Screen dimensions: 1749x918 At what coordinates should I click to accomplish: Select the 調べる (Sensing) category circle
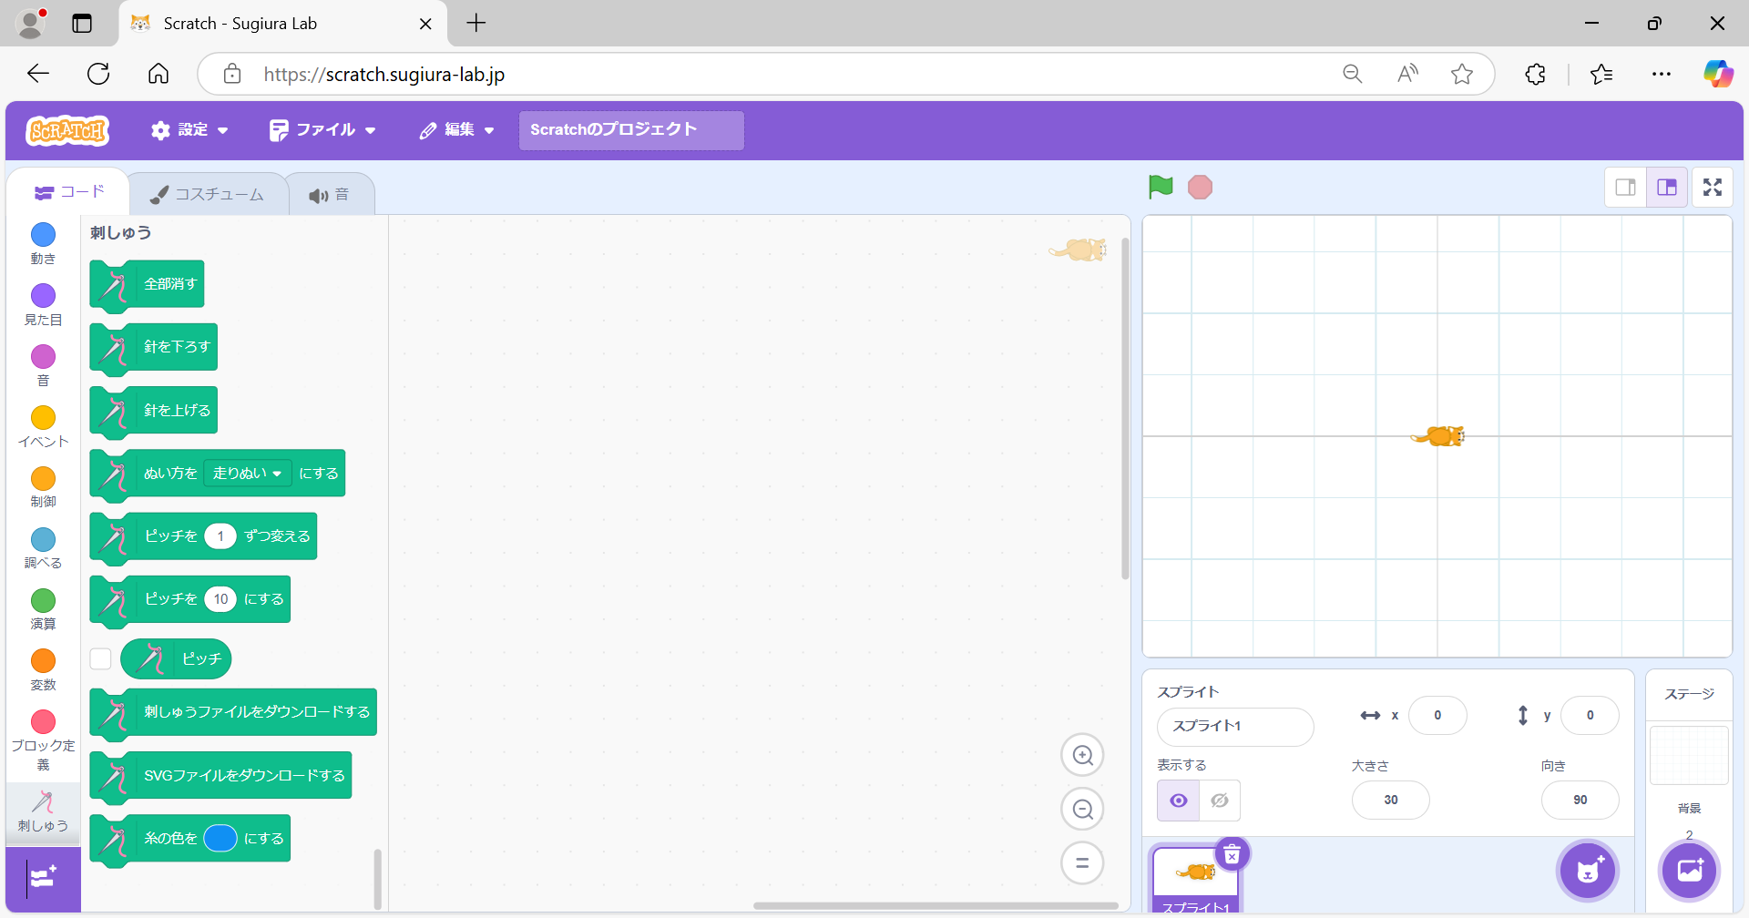(x=43, y=539)
